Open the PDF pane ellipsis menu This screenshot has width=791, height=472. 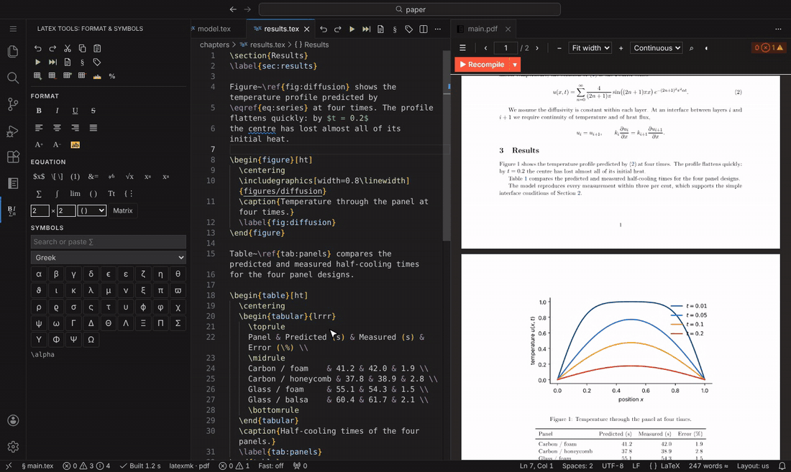[x=778, y=29]
